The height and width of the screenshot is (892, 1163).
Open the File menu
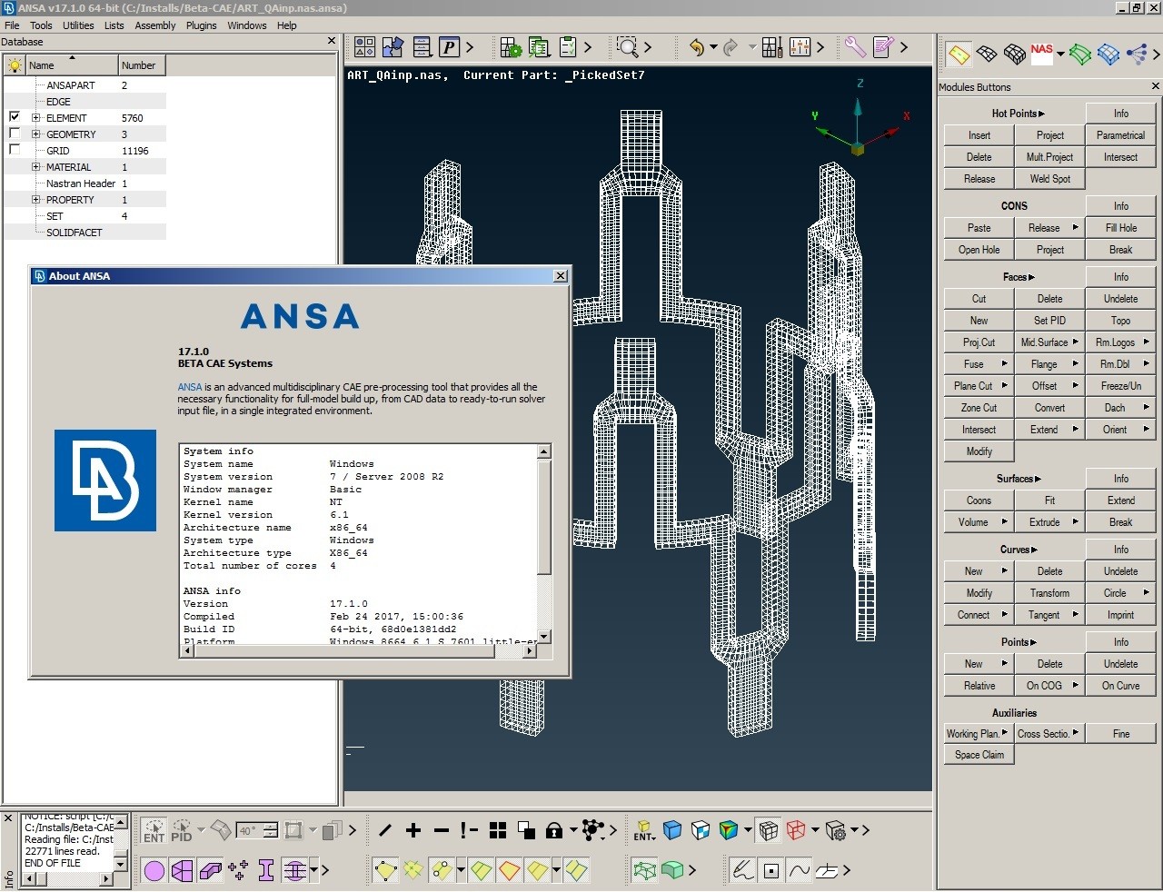(x=12, y=25)
